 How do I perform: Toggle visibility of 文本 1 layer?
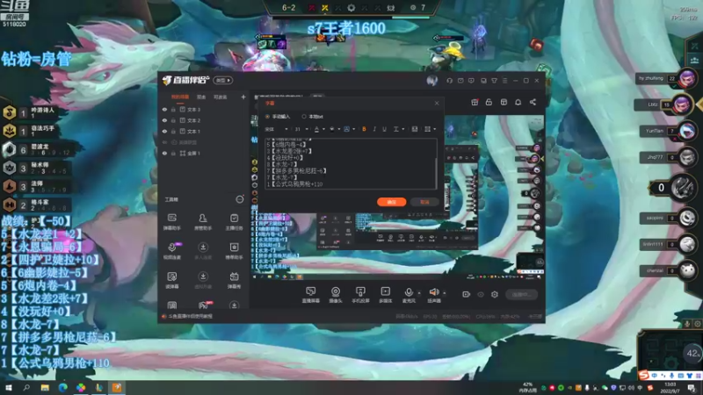[x=164, y=131]
